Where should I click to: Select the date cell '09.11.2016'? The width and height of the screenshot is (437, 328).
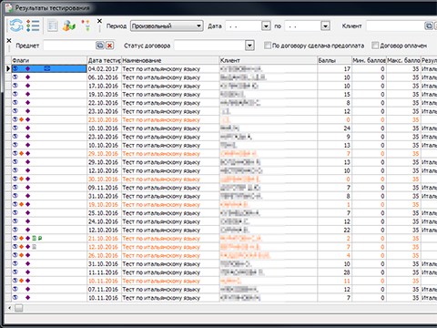(103, 188)
